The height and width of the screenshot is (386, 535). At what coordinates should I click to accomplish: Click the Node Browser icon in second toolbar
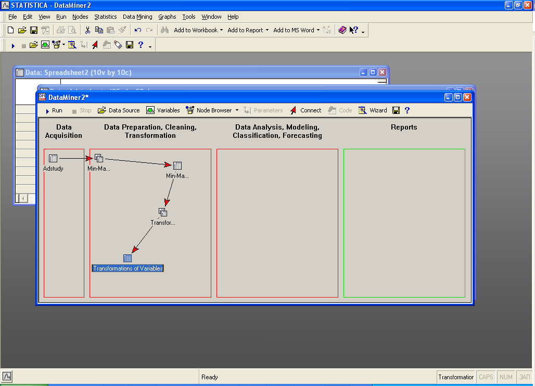(56, 45)
